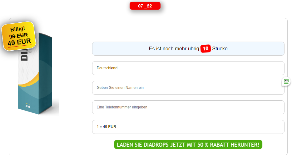The height and width of the screenshot is (160, 292).
Task: Click the red '10' stock counter badge
Action: pos(205,48)
